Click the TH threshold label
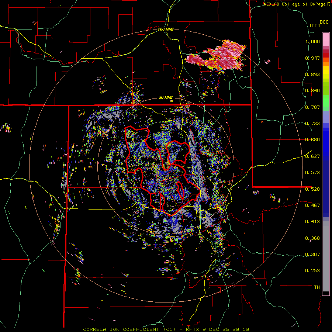332x332 pixels. pos(317,287)
